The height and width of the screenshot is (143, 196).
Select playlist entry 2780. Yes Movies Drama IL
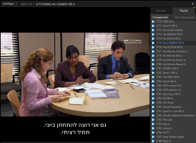[173, 64]
